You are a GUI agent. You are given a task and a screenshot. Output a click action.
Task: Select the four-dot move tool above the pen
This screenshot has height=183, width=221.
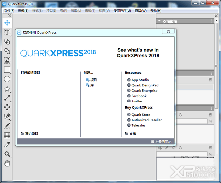click(7, 107)
